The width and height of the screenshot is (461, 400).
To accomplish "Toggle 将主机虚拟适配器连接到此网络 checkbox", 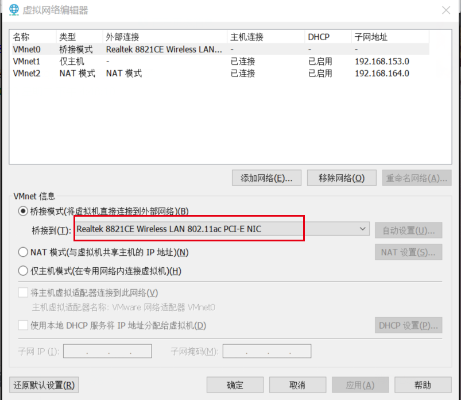I will click(23, 293).
